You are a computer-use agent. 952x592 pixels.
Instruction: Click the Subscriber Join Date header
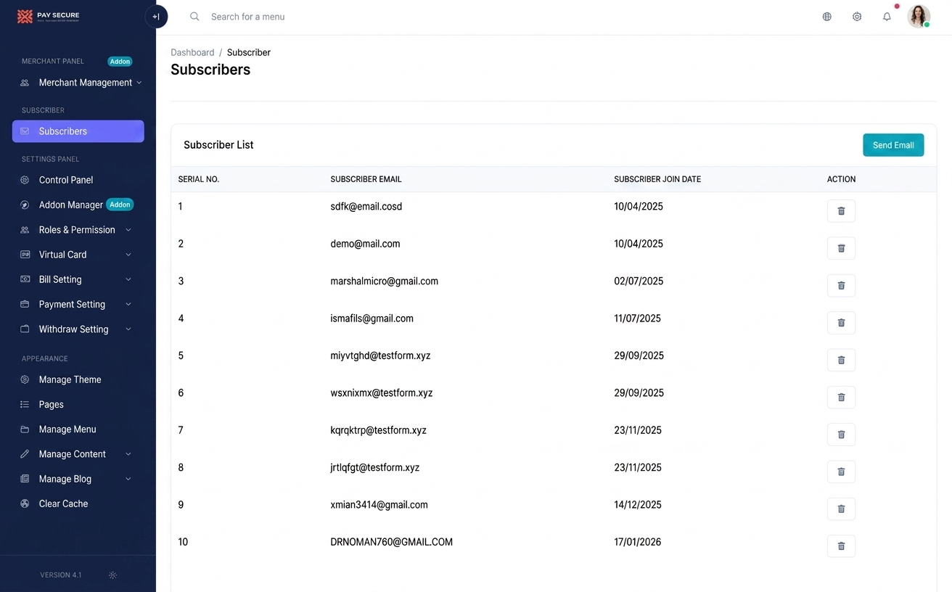657,179
